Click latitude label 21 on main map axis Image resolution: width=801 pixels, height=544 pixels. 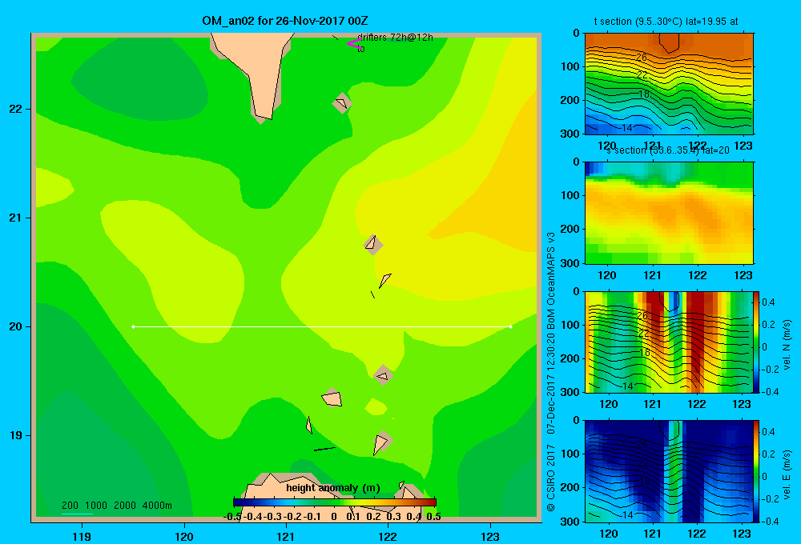coord(15,218)
